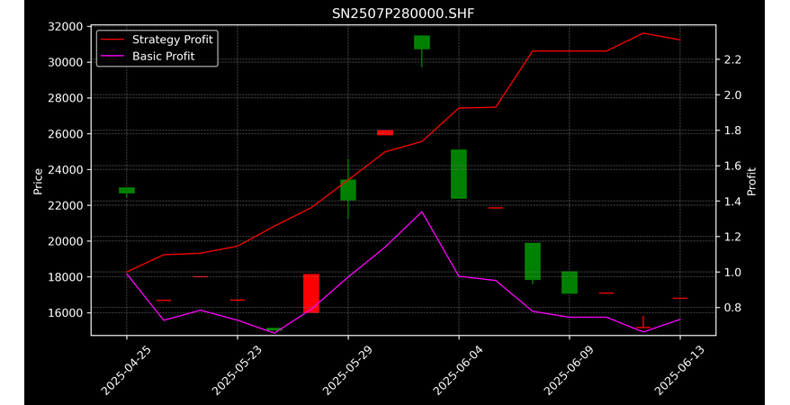This screenshot has height=405, width=790.
Task: Click the large green candlestick above 2025-06-04
Action: tap(459, 175)
